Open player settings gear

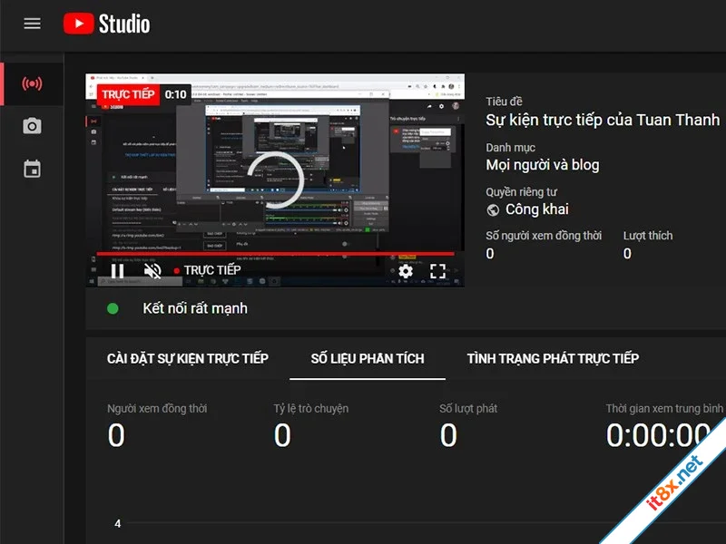tap(406, 271)
